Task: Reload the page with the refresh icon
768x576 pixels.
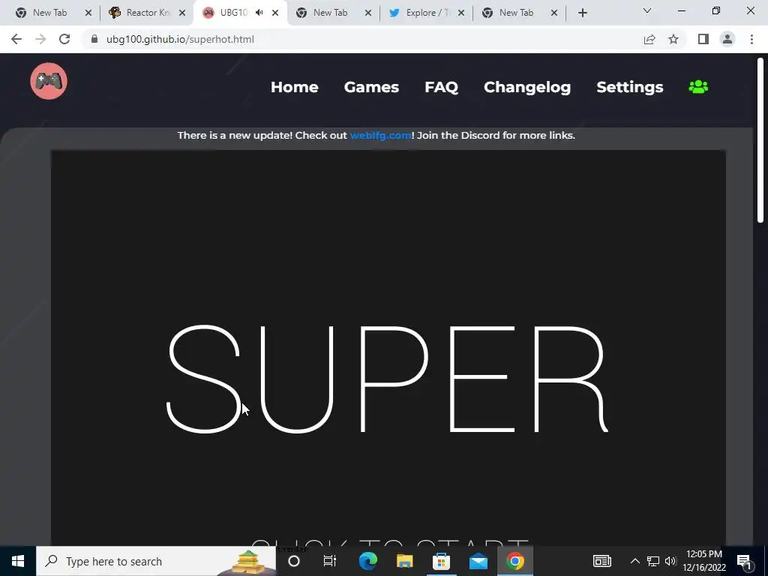Action: point(64,39)
